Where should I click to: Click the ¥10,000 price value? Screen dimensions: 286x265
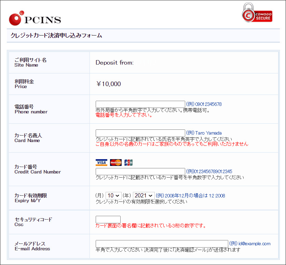[x=108, y=84]
